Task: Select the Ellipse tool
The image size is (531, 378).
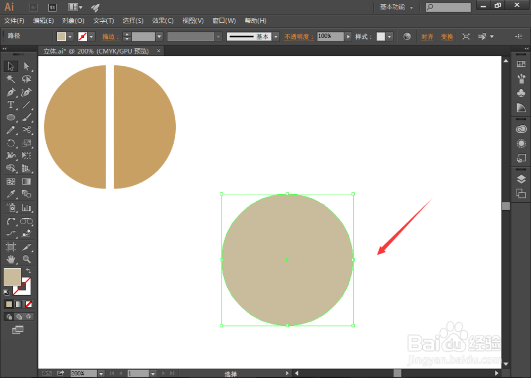Action: coord(11,117)
